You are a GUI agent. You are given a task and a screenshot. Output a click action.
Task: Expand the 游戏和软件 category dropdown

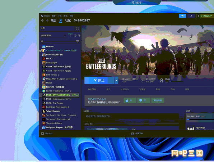[x=65, y=35]
